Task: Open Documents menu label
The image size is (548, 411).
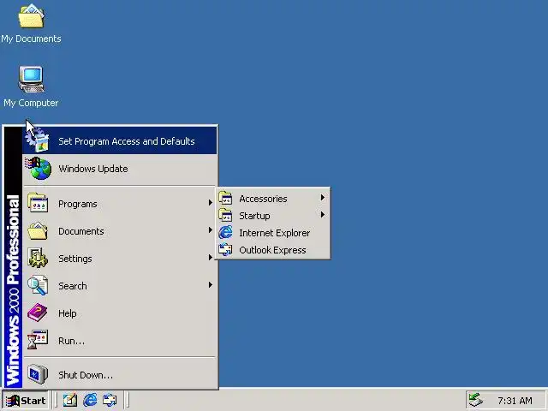Action: tap(81, 231)
